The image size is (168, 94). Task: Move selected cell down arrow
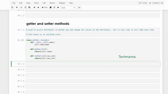point(38,8)
